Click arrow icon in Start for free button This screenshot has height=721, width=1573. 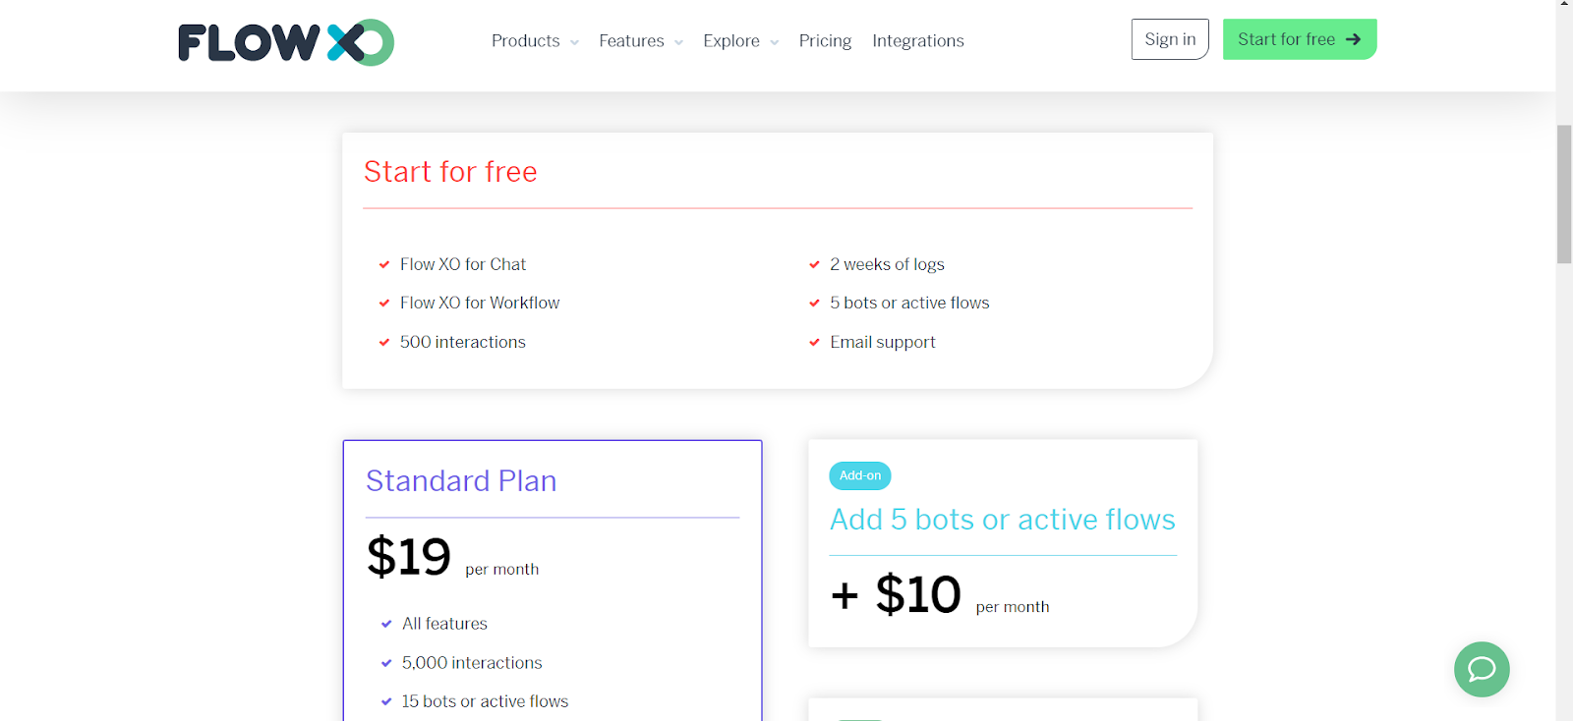[x=1354, y=39]
